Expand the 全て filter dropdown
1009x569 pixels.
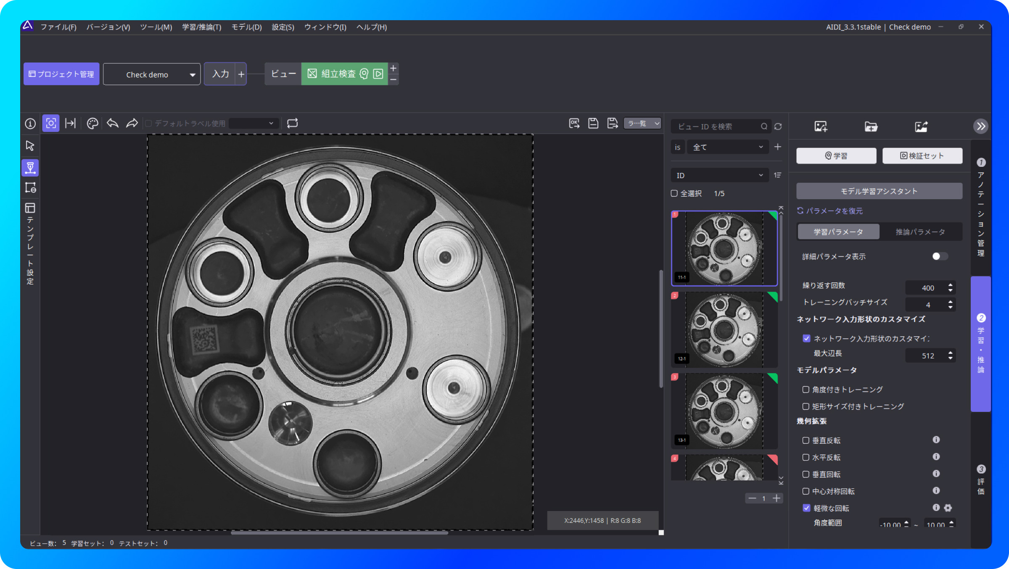click(x=728, y=147)
